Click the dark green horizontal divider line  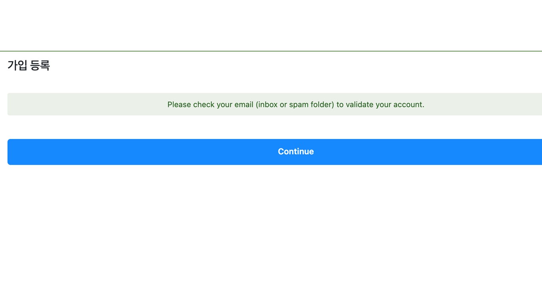(x=271, y=51)
